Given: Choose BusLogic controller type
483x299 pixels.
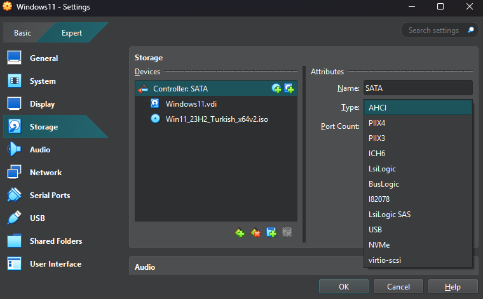Looking at the screenshot, I should [418, 184].
